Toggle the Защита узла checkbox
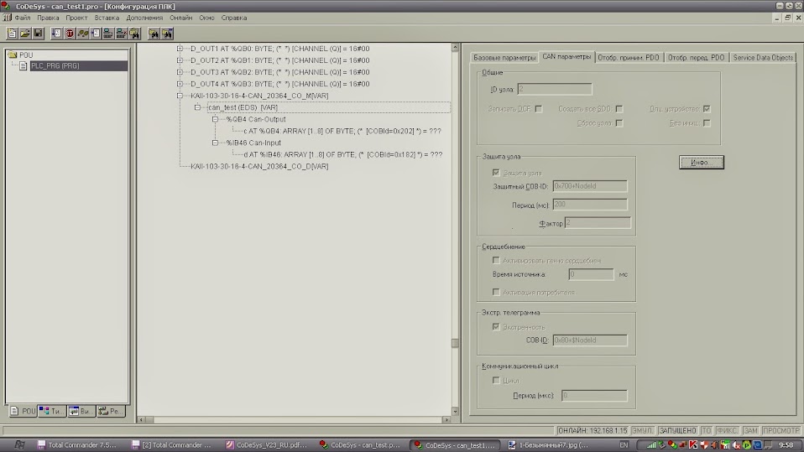This screenshot has height=452, width=804. pyautogui.click(x=496, y=173)
